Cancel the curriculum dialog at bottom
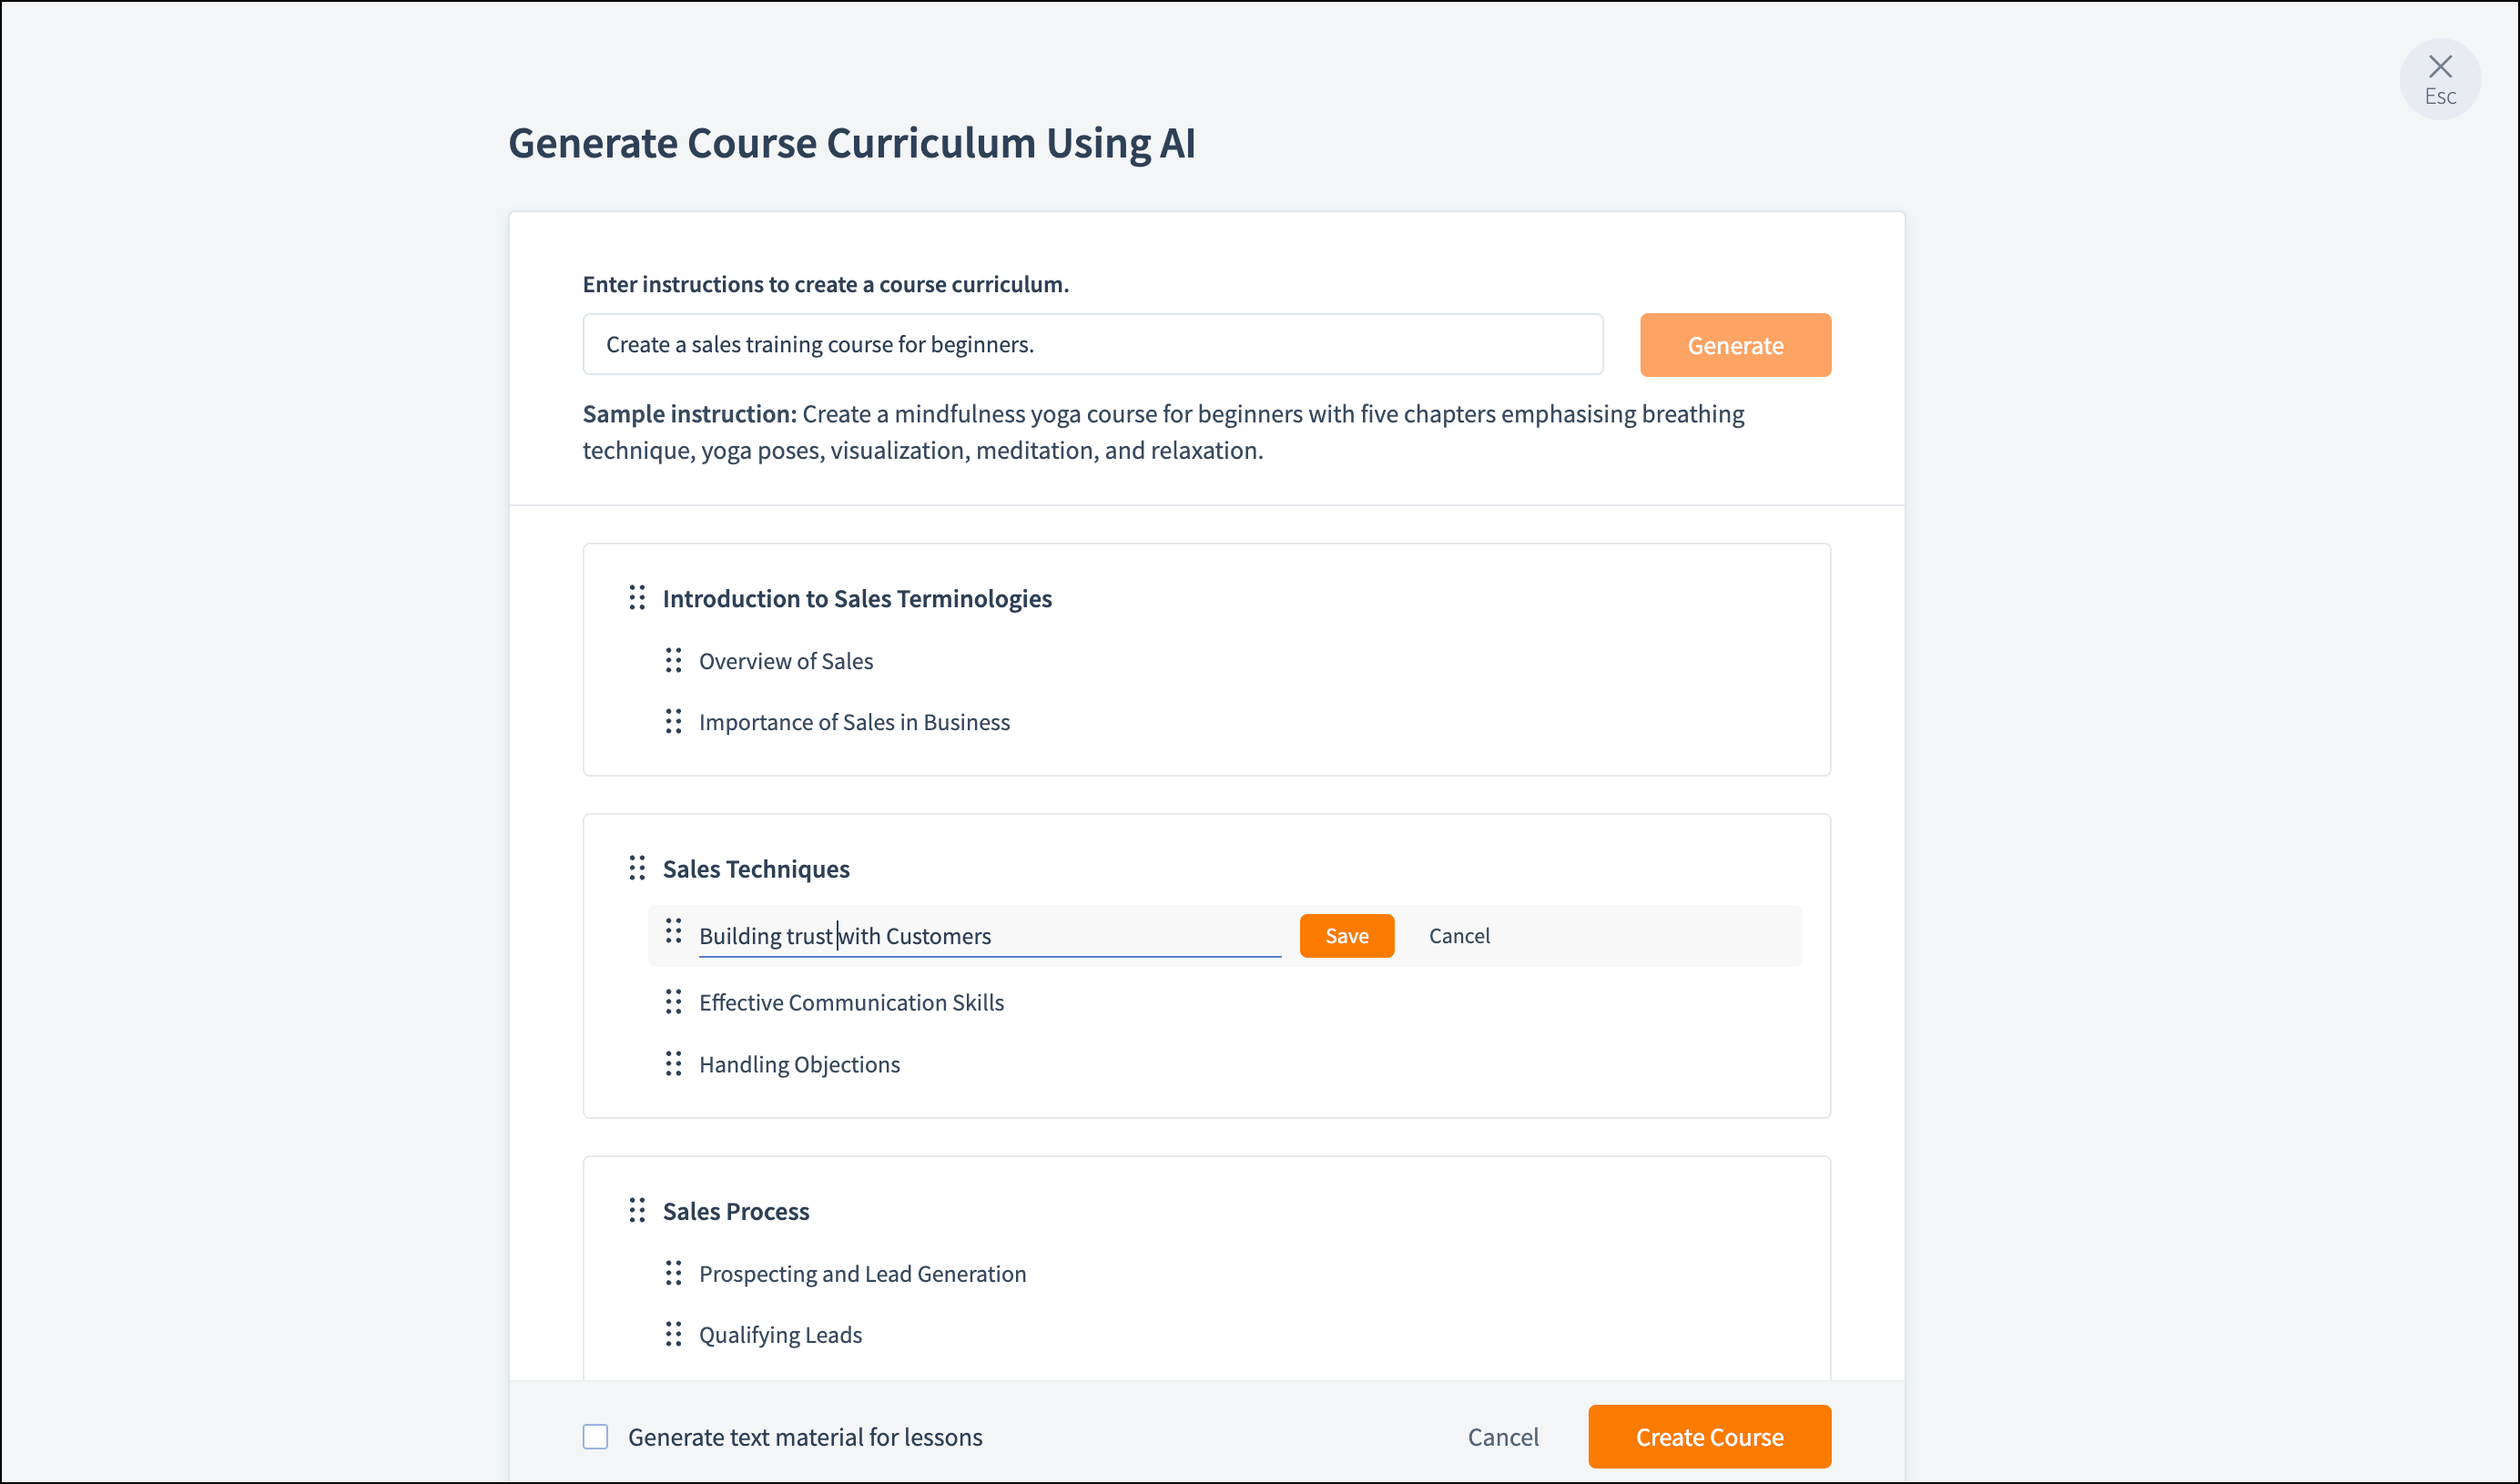 click(x=1502, y=1437)
